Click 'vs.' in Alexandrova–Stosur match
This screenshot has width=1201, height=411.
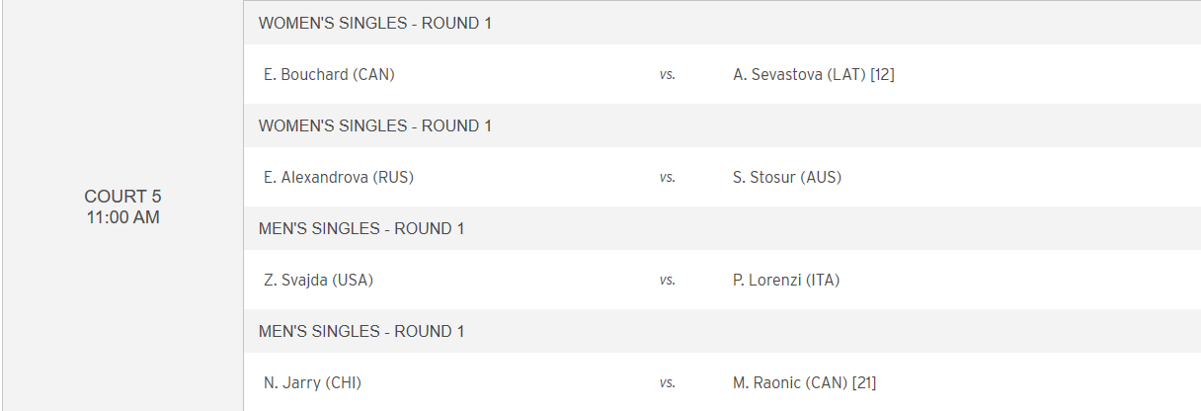coord(668,177)
